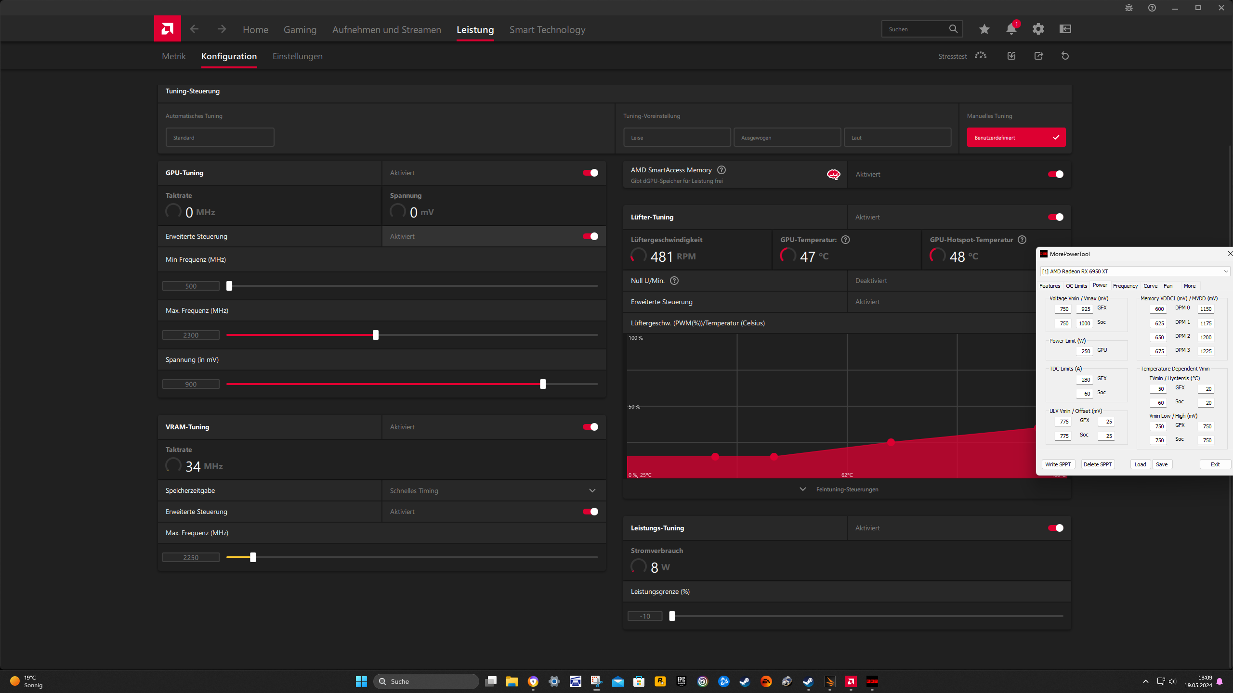Select the Ausgewogen tuning preset
The width and height of the screenshot is (1233, 693).
pos(787,138)
